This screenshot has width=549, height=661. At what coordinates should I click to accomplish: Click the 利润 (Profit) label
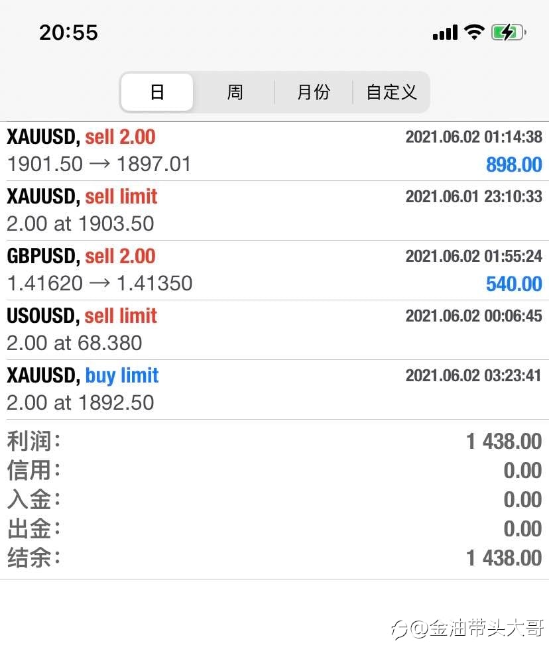(34, 442)
